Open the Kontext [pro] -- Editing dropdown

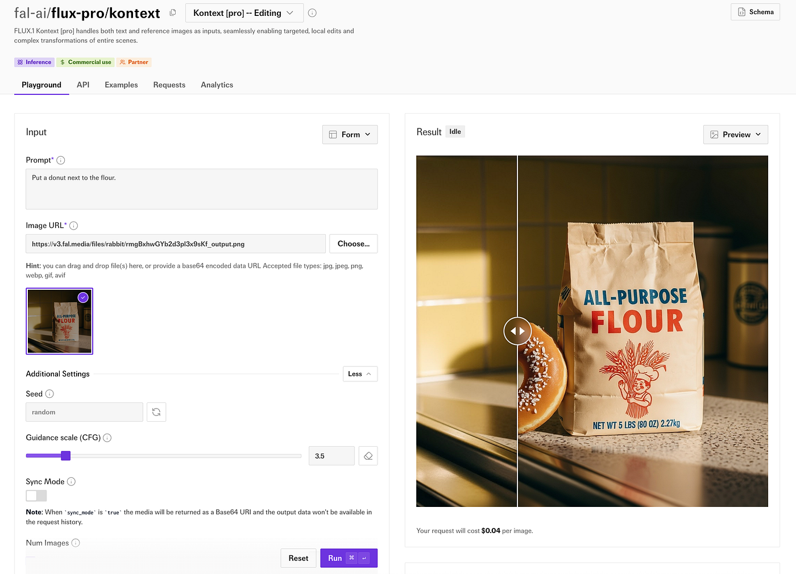pyautogui.click(x=244, y=13)
